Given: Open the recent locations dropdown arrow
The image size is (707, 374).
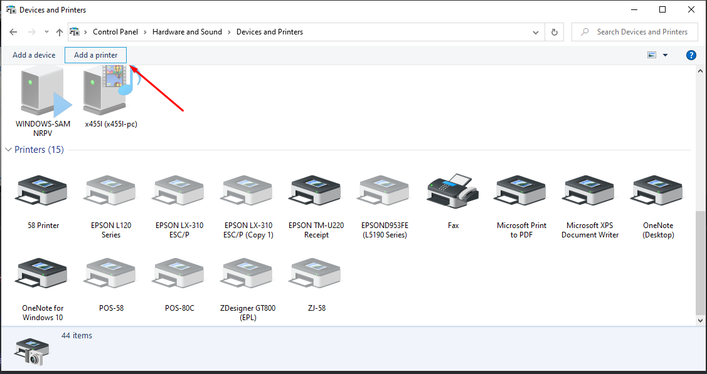Looking at the screenshot, I should [46, 32].
